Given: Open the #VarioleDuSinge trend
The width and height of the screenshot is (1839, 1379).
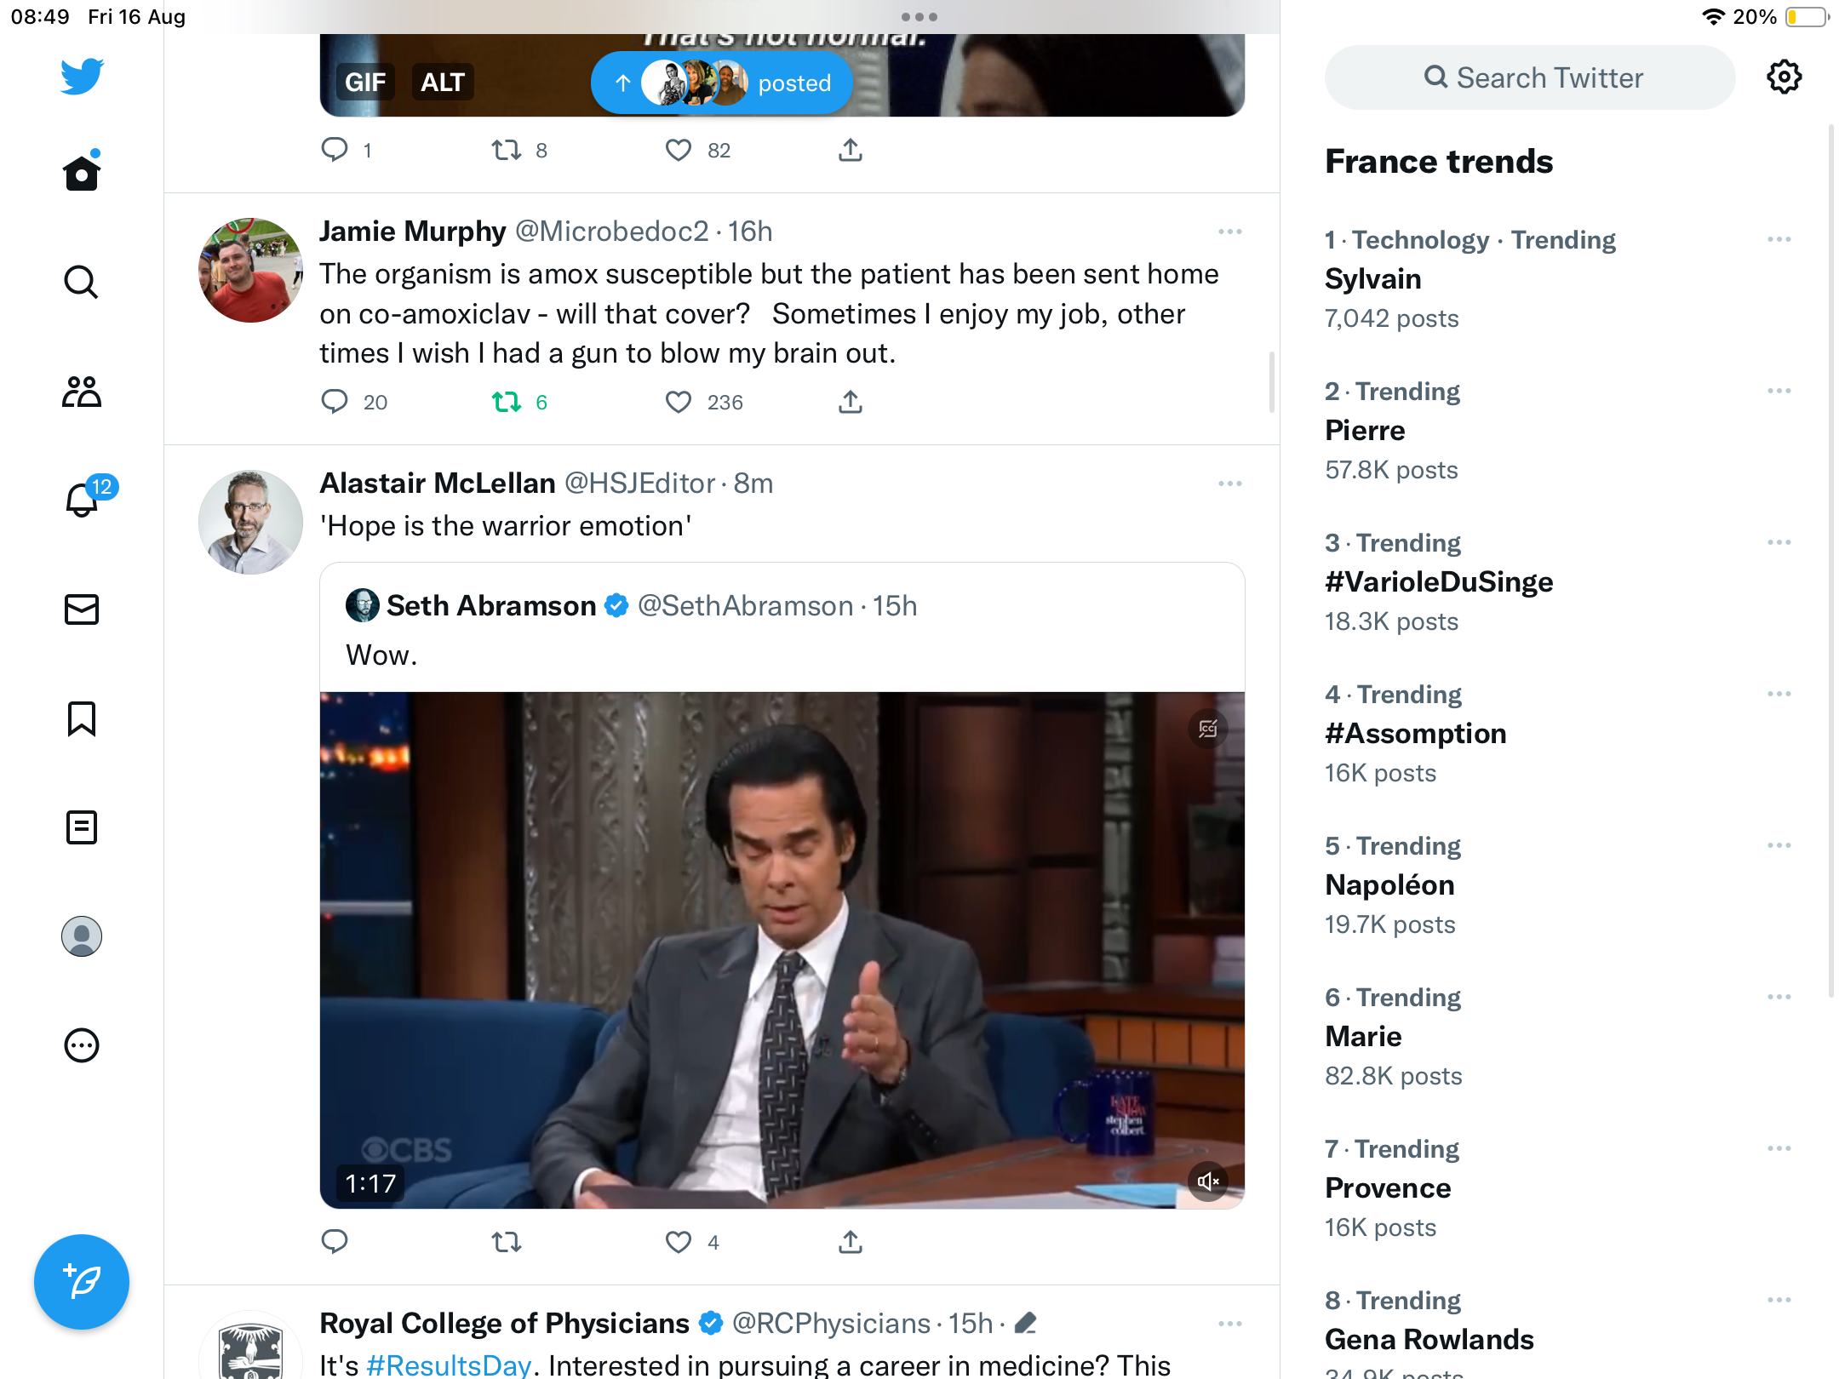Looking at the screenshot, I should click(x=1439, y=582).
